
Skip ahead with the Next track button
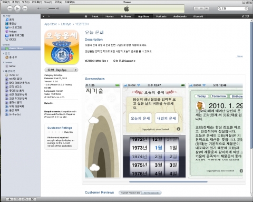[25, 8]
